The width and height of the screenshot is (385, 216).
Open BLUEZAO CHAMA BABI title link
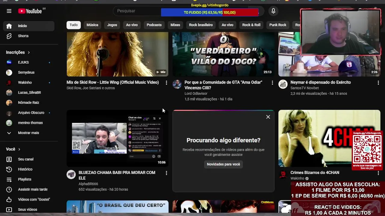click(117, 175)
